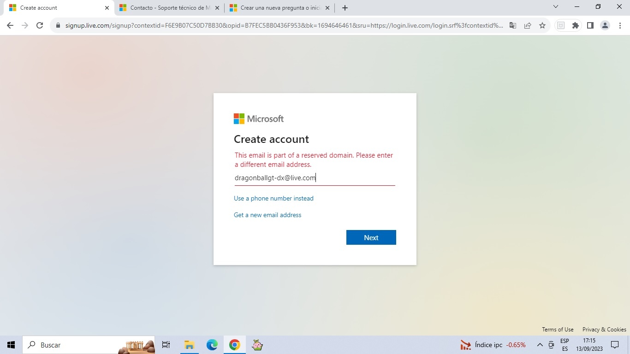Go forward in browser history
630x354 pixels.
pyautogui.click(x=25, y=25)
